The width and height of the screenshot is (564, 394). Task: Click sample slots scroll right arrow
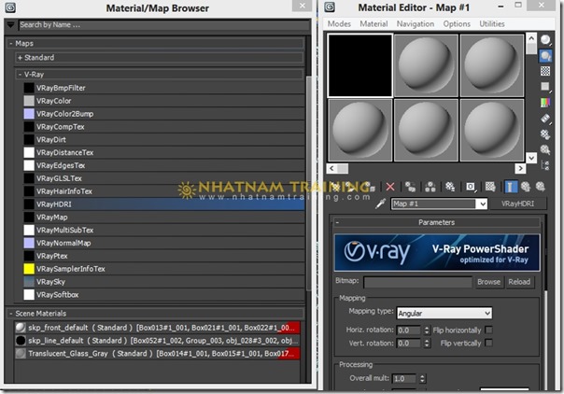520,168
